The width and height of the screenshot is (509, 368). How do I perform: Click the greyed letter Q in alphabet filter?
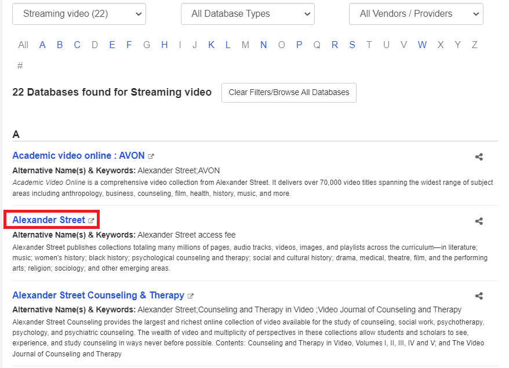click(x=317, y=45)
